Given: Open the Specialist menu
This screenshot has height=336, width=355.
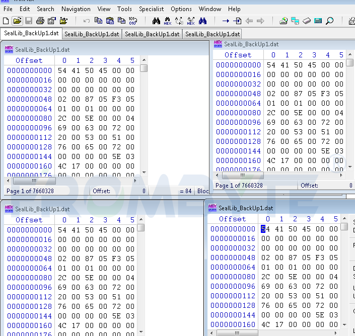Looking at the screenshot, I should [151, 9].
